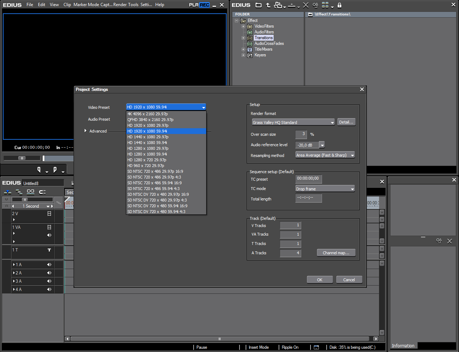Expand the Advanced section in Project Settings
The image size is (459, 352).
tap(85, 131)
